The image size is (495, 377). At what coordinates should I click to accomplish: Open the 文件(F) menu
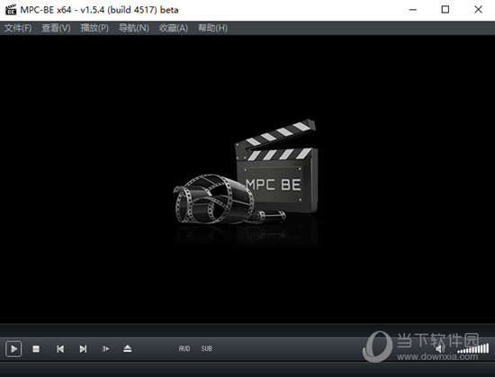click(x=18, y=28)
